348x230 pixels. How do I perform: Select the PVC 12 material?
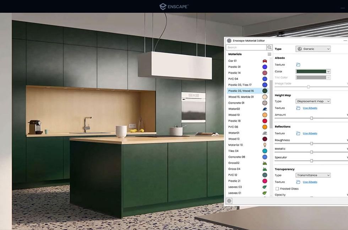(248, 175)
